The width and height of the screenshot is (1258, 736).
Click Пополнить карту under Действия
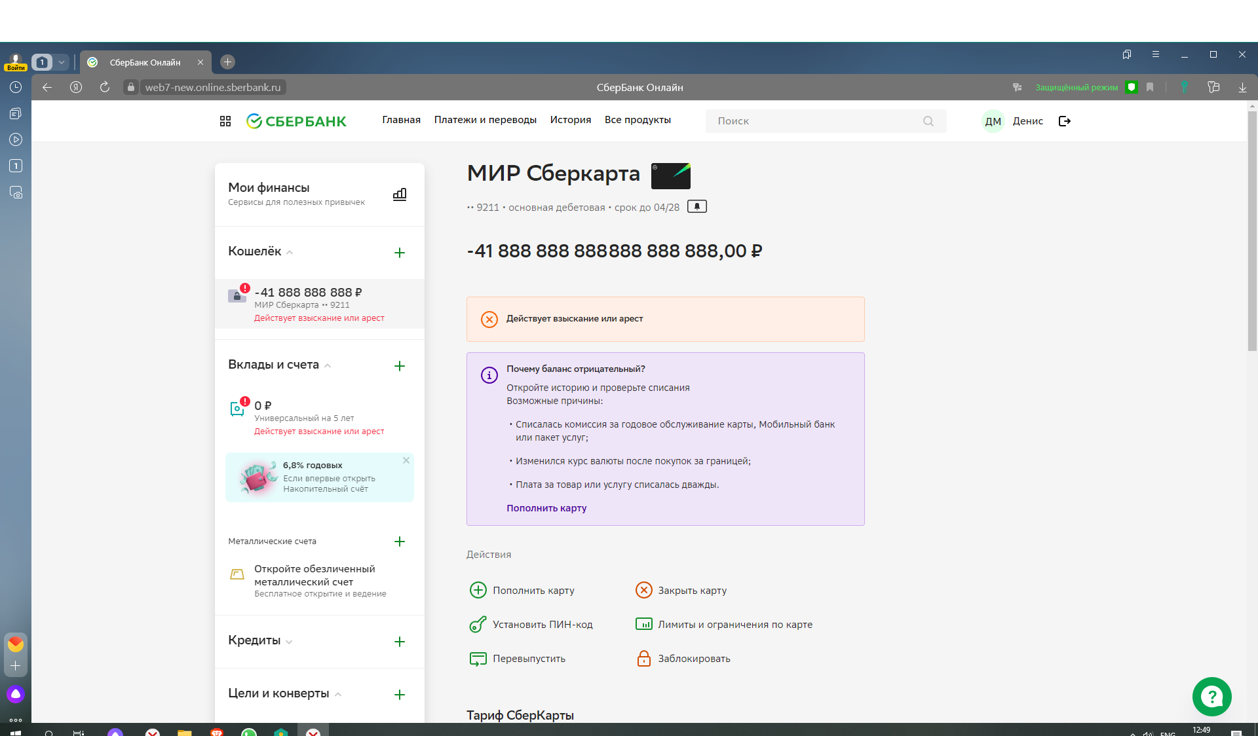522,591
